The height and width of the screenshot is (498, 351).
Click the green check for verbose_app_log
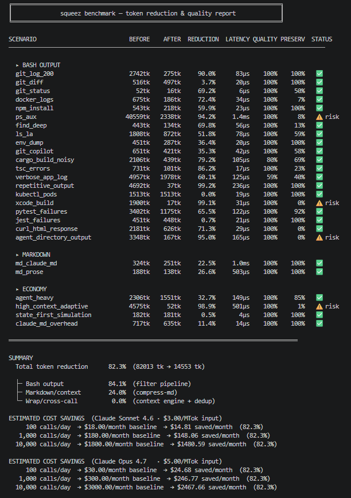coord(319,177)
